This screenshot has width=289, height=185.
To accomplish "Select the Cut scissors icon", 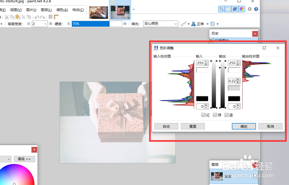I will (x=7, y=17).
